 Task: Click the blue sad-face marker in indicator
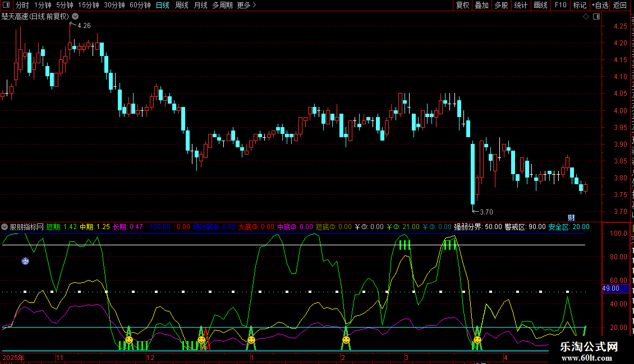click(25, 261)
